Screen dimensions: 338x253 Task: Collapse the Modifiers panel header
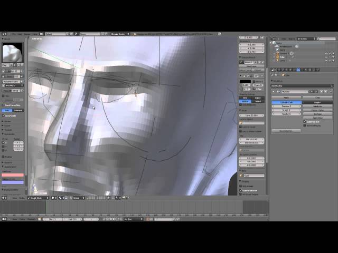(x=277, y=81)
